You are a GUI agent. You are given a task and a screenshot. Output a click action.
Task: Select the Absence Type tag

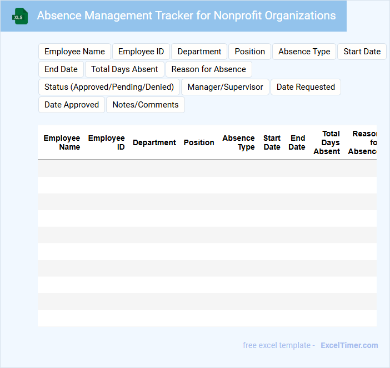(x=304, y=52)
